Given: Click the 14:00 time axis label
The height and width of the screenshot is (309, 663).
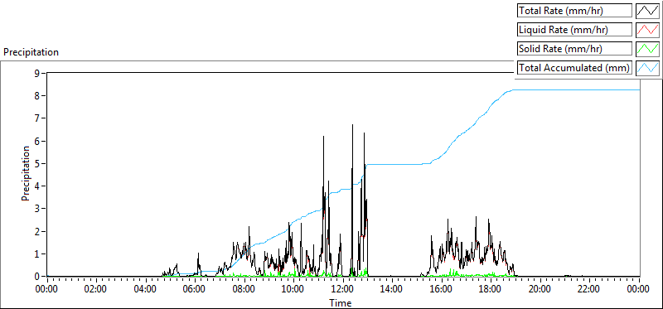Looking at the screenshot, I should coord(392,290).
